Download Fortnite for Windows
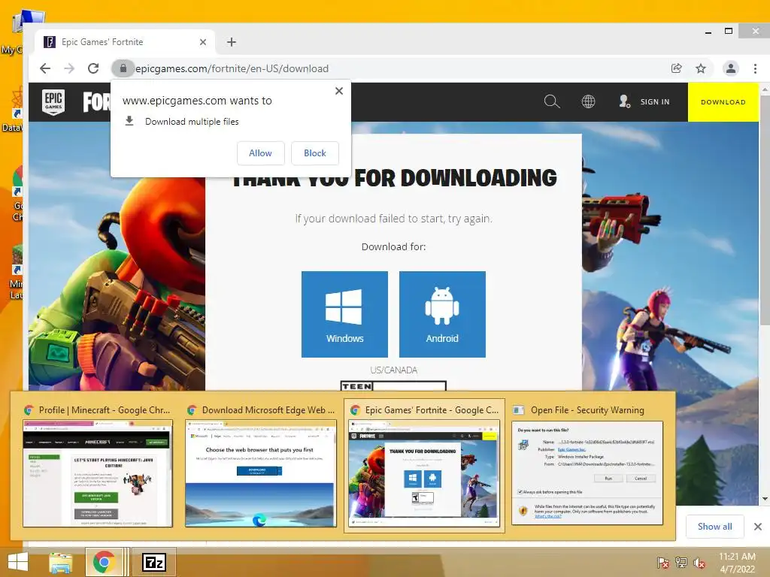Screen dimensions: 770x577 (344, 314)
